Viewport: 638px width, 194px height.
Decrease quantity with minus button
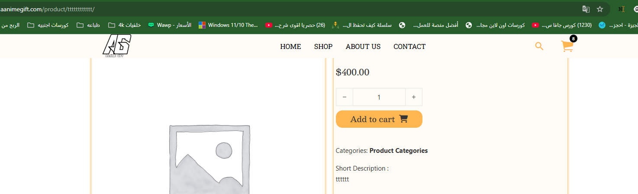(345, 97)
